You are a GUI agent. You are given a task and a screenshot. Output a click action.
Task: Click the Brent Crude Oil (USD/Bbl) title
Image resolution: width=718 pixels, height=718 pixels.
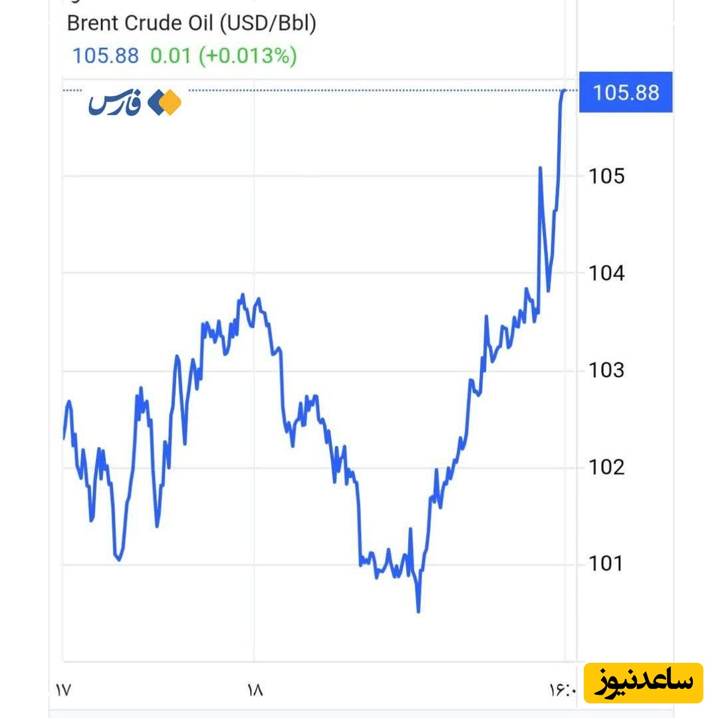click(x=191, y=24)
